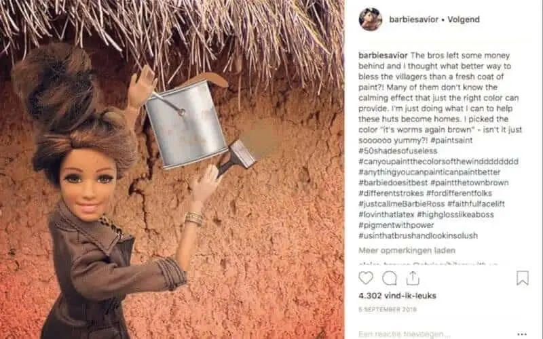The image size is (543, 339).
Task: Expand comments with Meer opmerkingen laden
Action: point(407,250)
